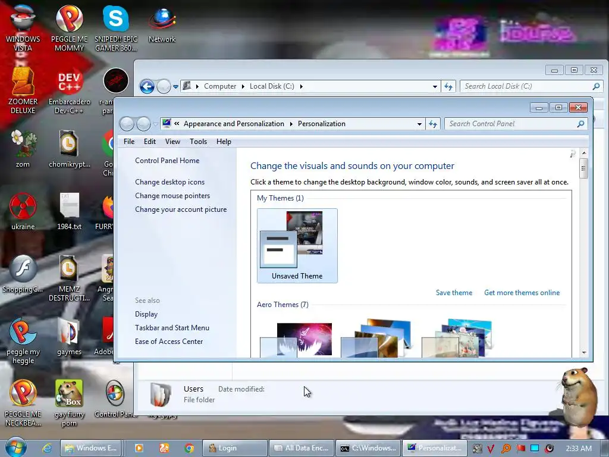
Task: Select the gaymes folder icon
Action: point(69,337)
